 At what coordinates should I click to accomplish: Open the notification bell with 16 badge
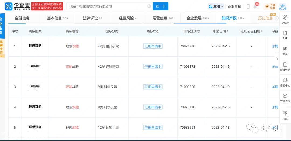[255, 6]
